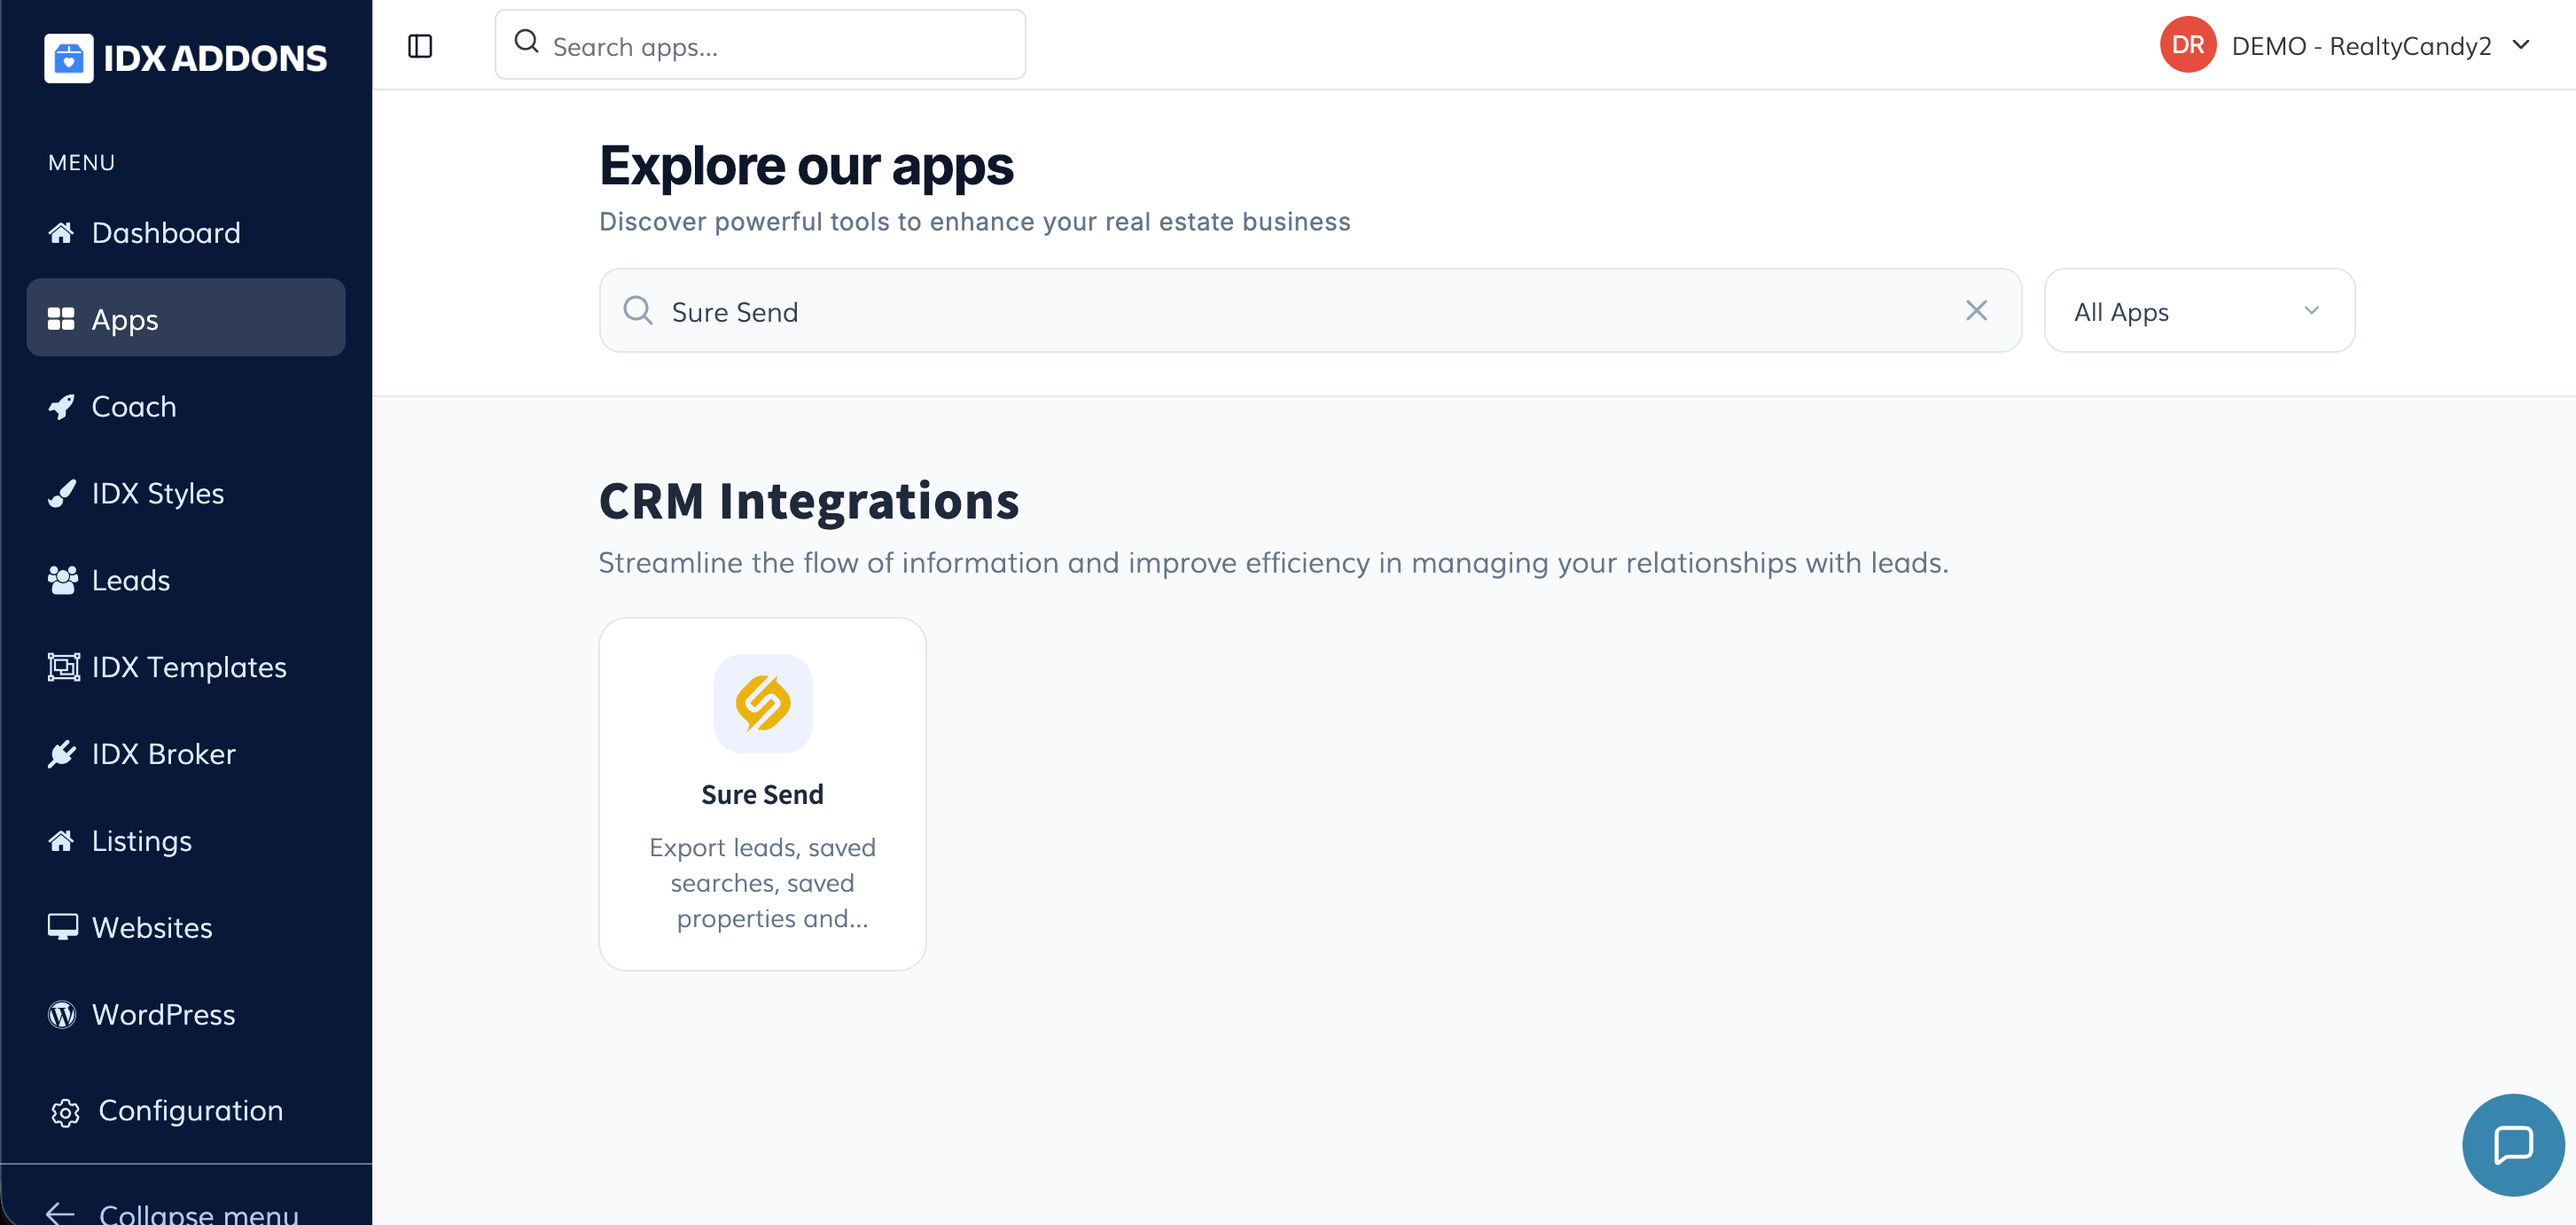Open the IDX Broker plug item

click(163, 754)
